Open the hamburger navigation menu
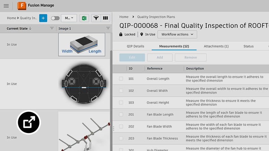Viewport: 269px width, 151px height. (6, 6)
